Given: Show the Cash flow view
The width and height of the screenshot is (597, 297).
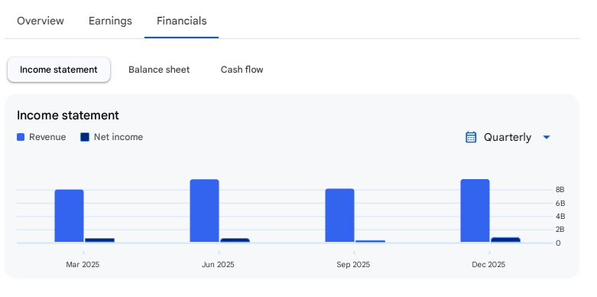Looking at the screenshot, I should coord(242,70).
